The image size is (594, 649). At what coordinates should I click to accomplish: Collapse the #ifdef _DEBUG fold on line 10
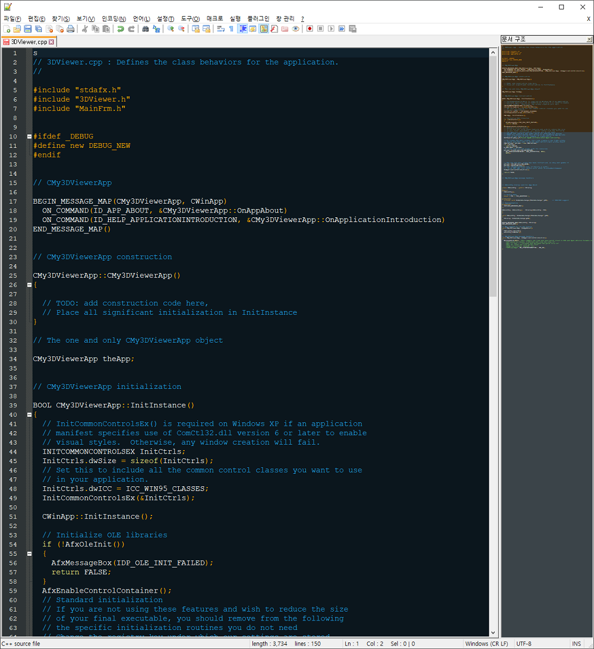[29, 136]
